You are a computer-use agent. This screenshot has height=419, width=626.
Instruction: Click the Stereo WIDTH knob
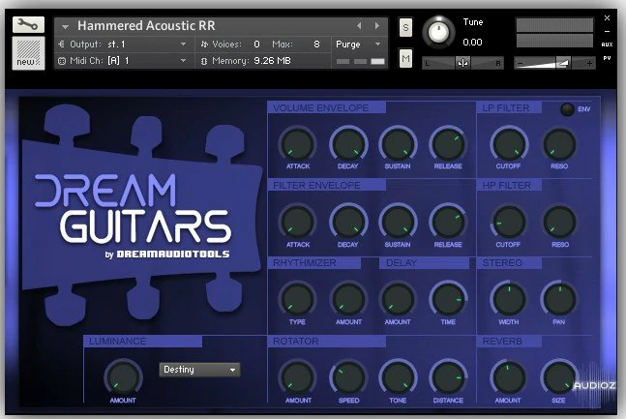point(509,300)
